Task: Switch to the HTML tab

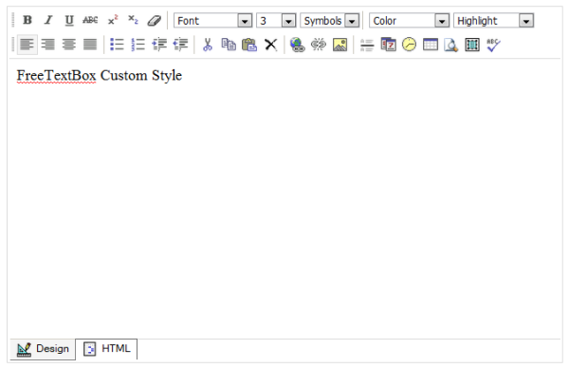Action: 106,349
